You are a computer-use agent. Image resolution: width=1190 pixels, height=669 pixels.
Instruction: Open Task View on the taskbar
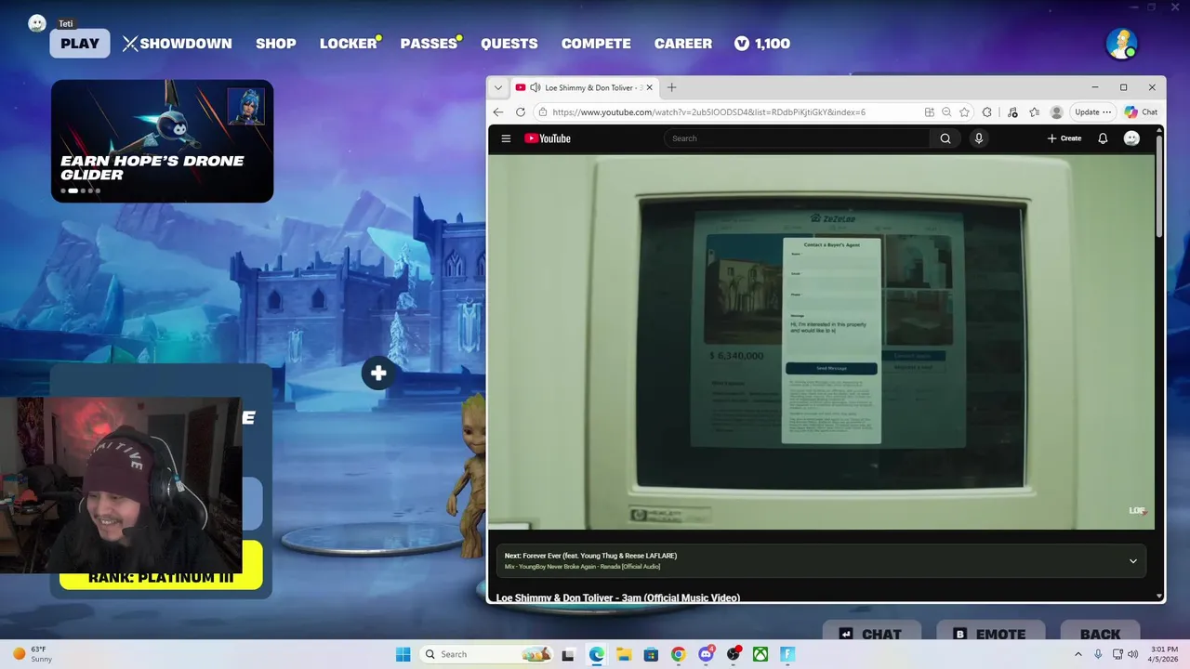[568, 654]
